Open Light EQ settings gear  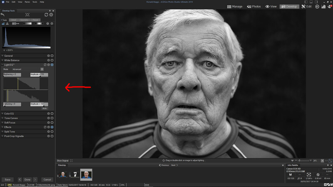tap(48, 65)
